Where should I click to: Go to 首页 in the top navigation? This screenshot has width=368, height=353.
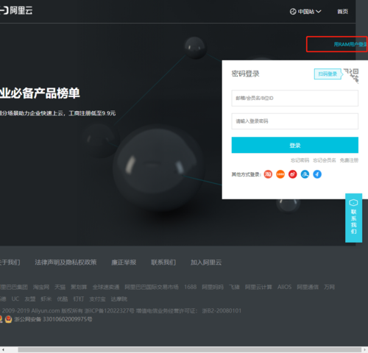342,12
